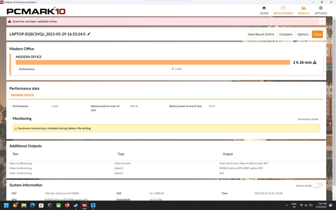The height and width of the screenshot is (210, 336).
Task: Click the 2.0 % battery end value
Action: pyautogui.click(x=212, y=106)
